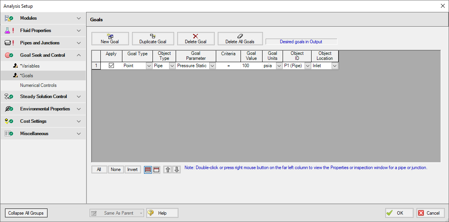The width and height of the screenshot is (449, 222).
Task: Click Collapse All Groups button
Action: click(x=26, y=213)
